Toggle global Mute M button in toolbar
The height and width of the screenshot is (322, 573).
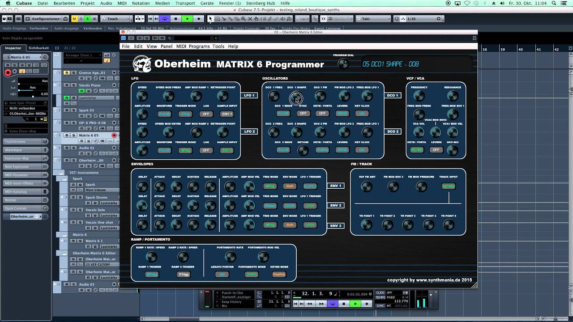click(x=74, y=19)
